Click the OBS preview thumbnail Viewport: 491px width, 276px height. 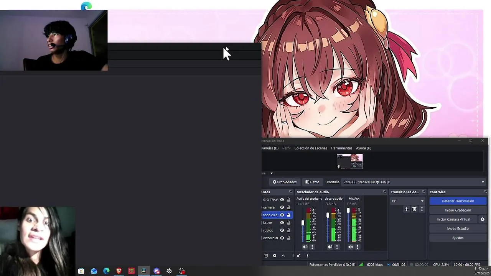point(349,161)
